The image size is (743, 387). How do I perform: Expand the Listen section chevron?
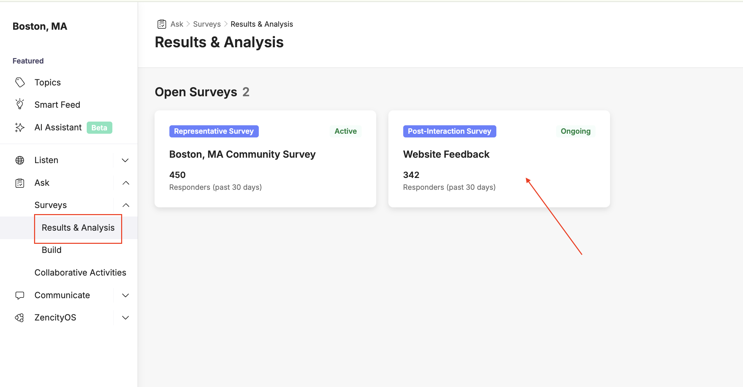[125, 160]
